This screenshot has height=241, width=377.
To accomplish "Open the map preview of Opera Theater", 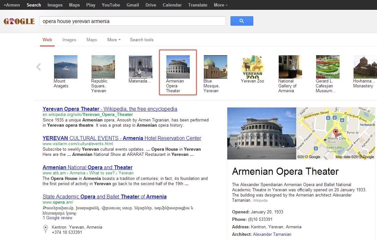I will 336,133.
